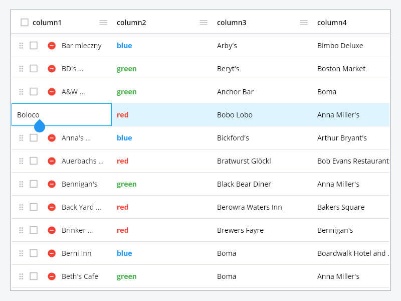Check the select-all checkbox in the header
Image resolution: width=401 pixels, height=301 pixels.
pos(24,22)
